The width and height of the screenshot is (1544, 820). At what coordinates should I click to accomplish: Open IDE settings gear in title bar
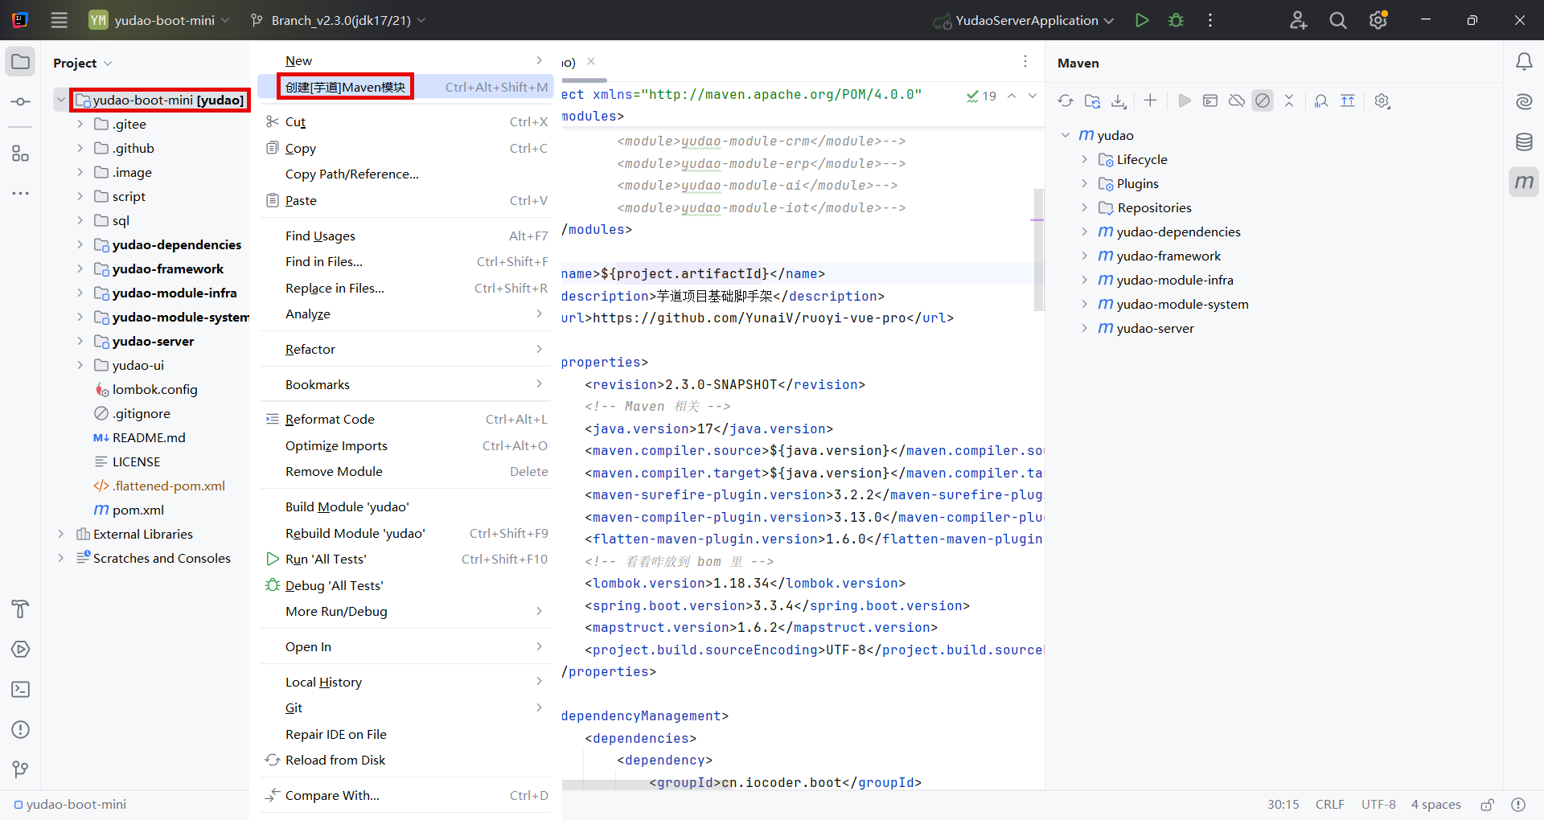point(1378,20)
